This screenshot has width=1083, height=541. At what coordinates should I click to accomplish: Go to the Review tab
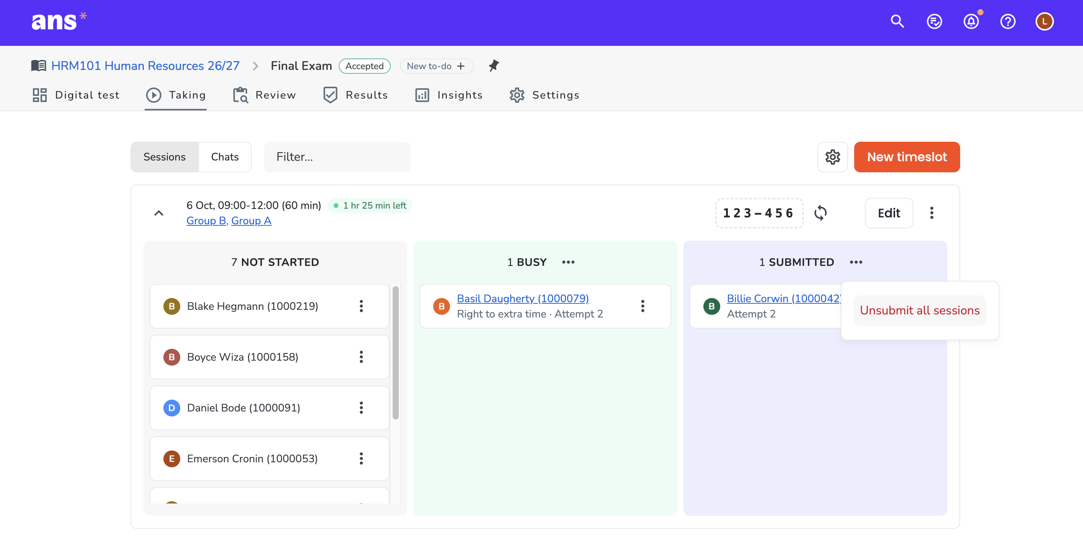[x=264, y=95]
